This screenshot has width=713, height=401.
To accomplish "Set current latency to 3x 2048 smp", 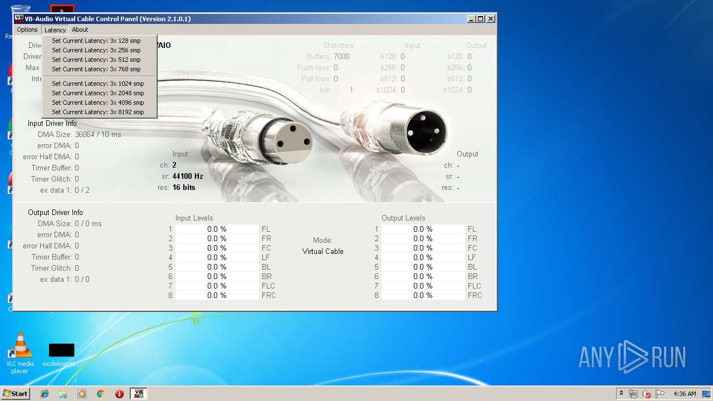I will (99, 93).
